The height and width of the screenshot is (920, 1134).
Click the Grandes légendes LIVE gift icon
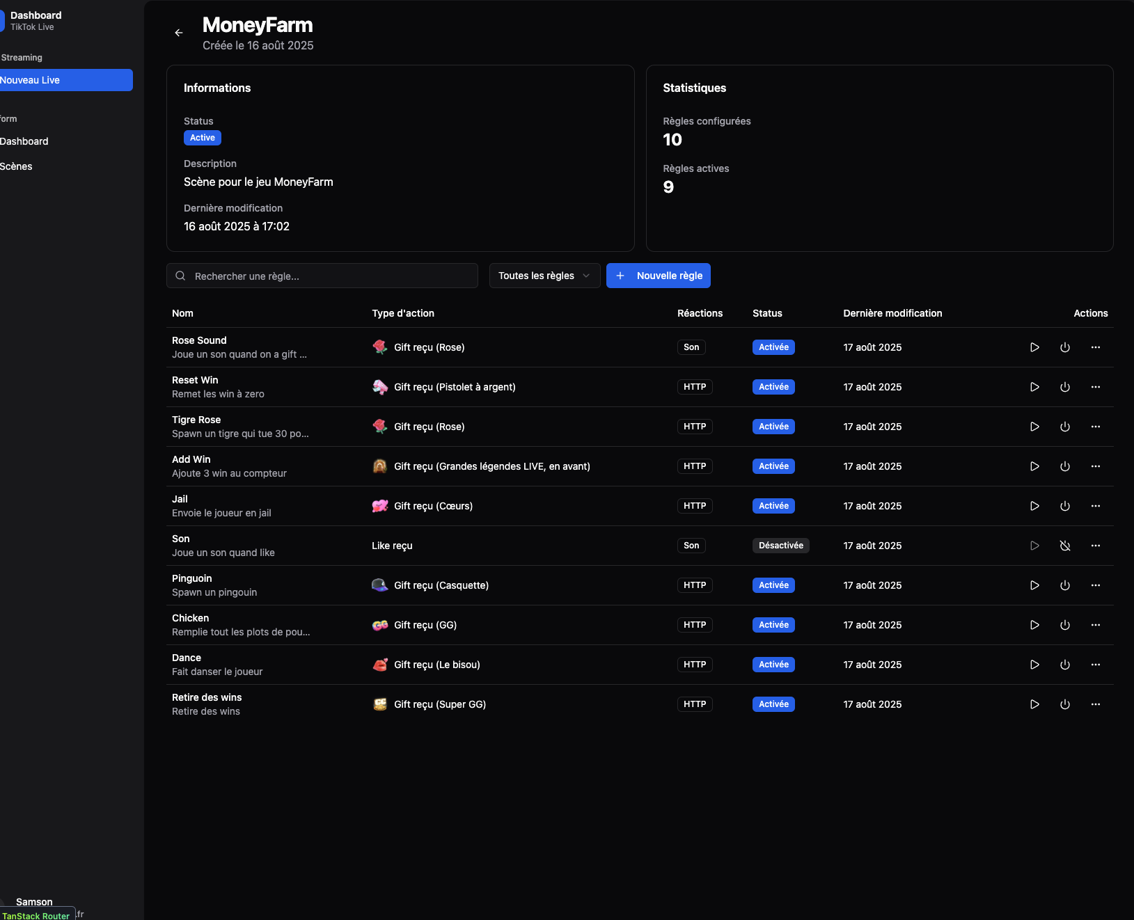tap(380, 466)
